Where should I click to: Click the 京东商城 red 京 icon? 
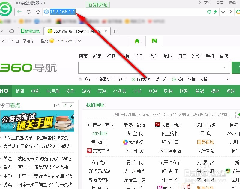[x=89, y=151]
